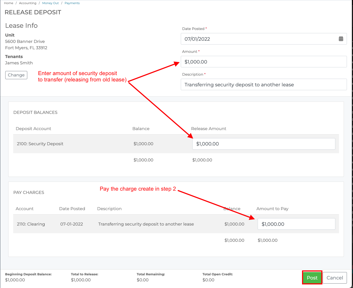Select the Amount field showing $1,000.00
The image size is (353, 288).
tap(248, 62)
